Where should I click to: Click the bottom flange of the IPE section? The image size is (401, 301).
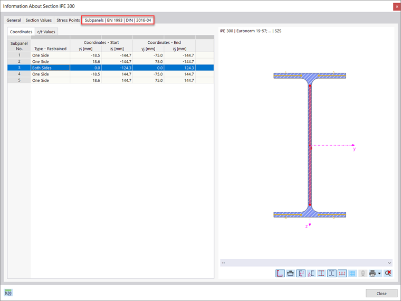310,214
